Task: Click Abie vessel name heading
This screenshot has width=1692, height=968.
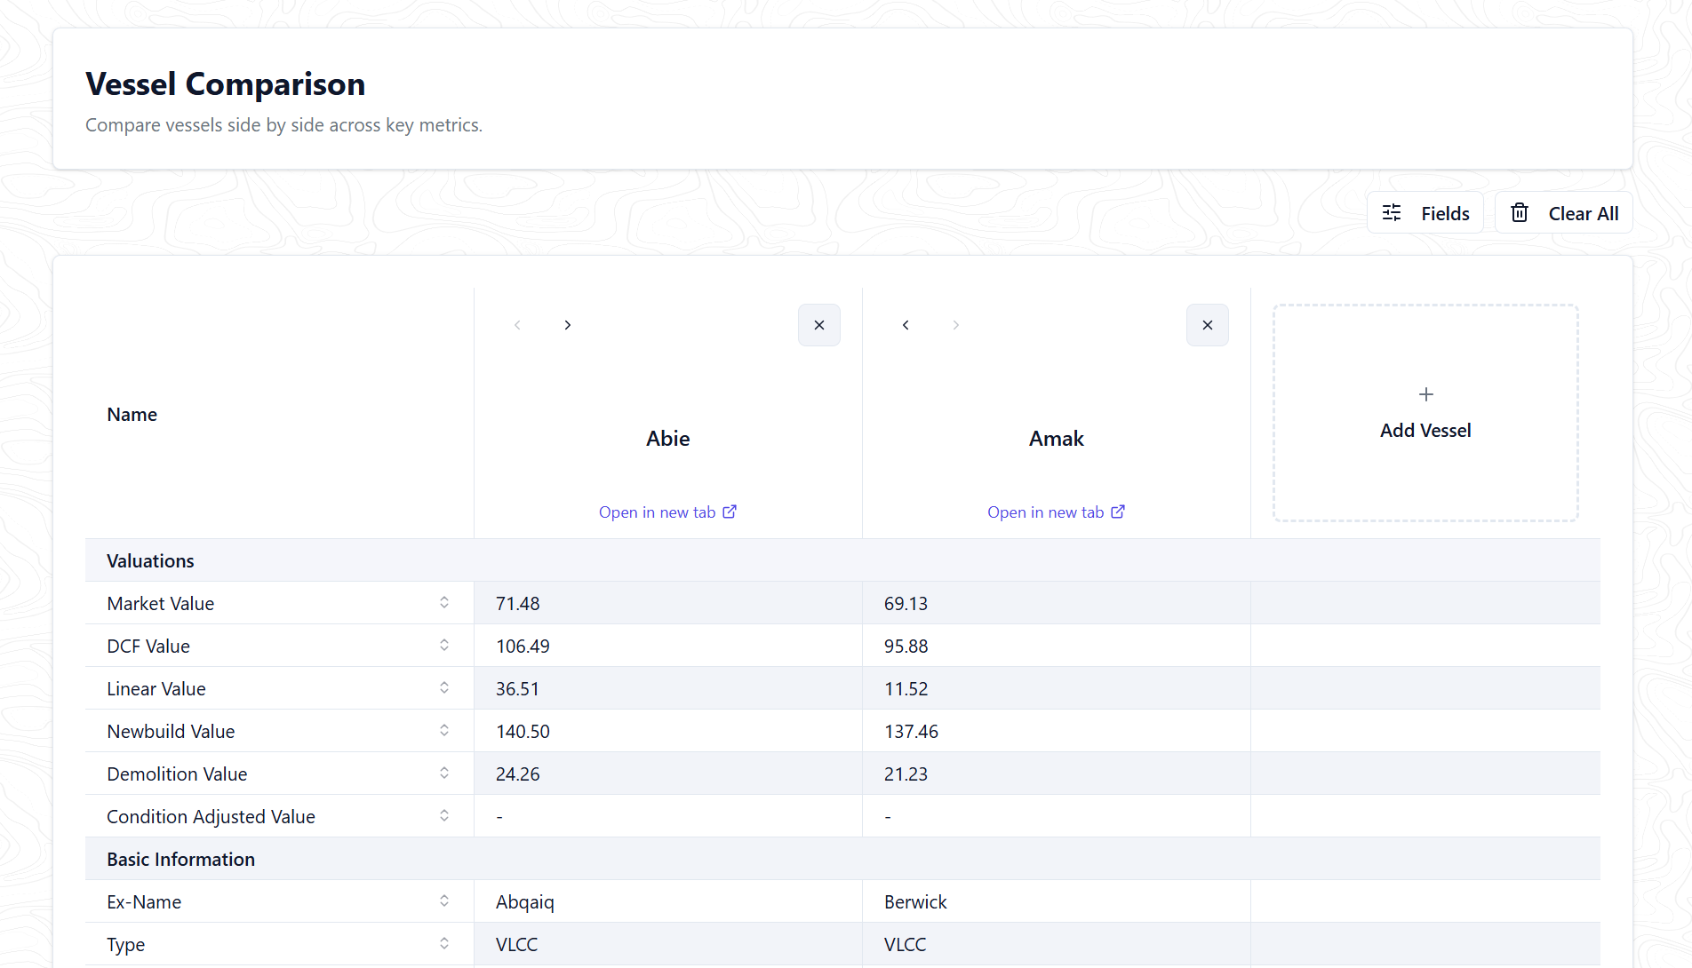Action: tap(668, 439)
